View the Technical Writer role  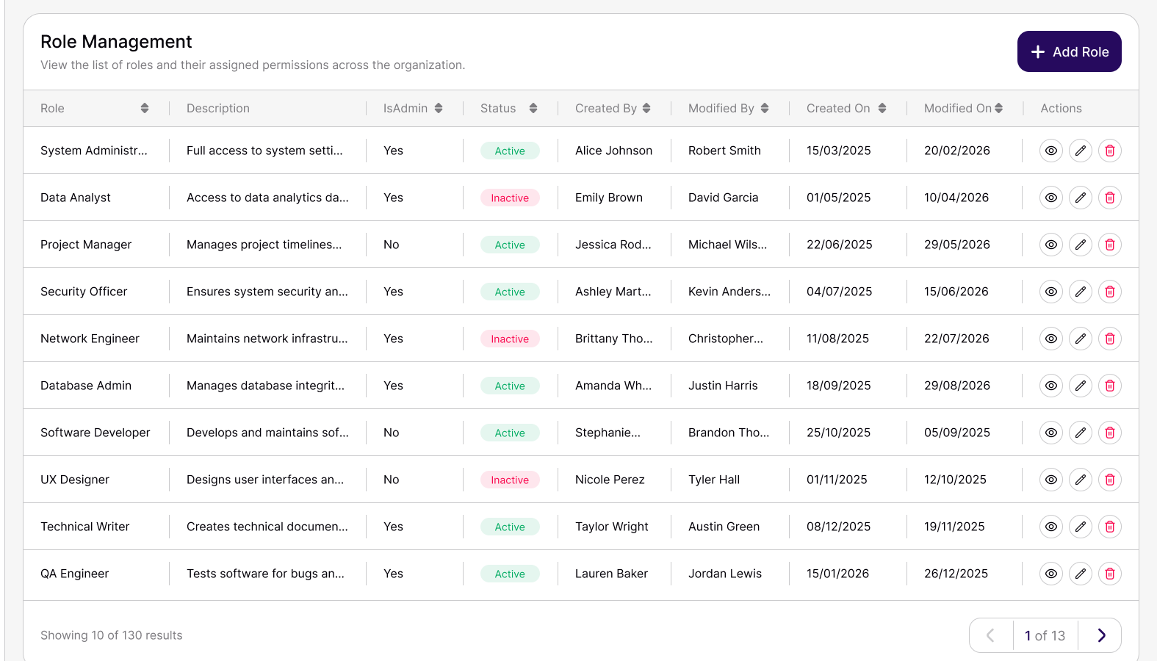pos(1051,527)
